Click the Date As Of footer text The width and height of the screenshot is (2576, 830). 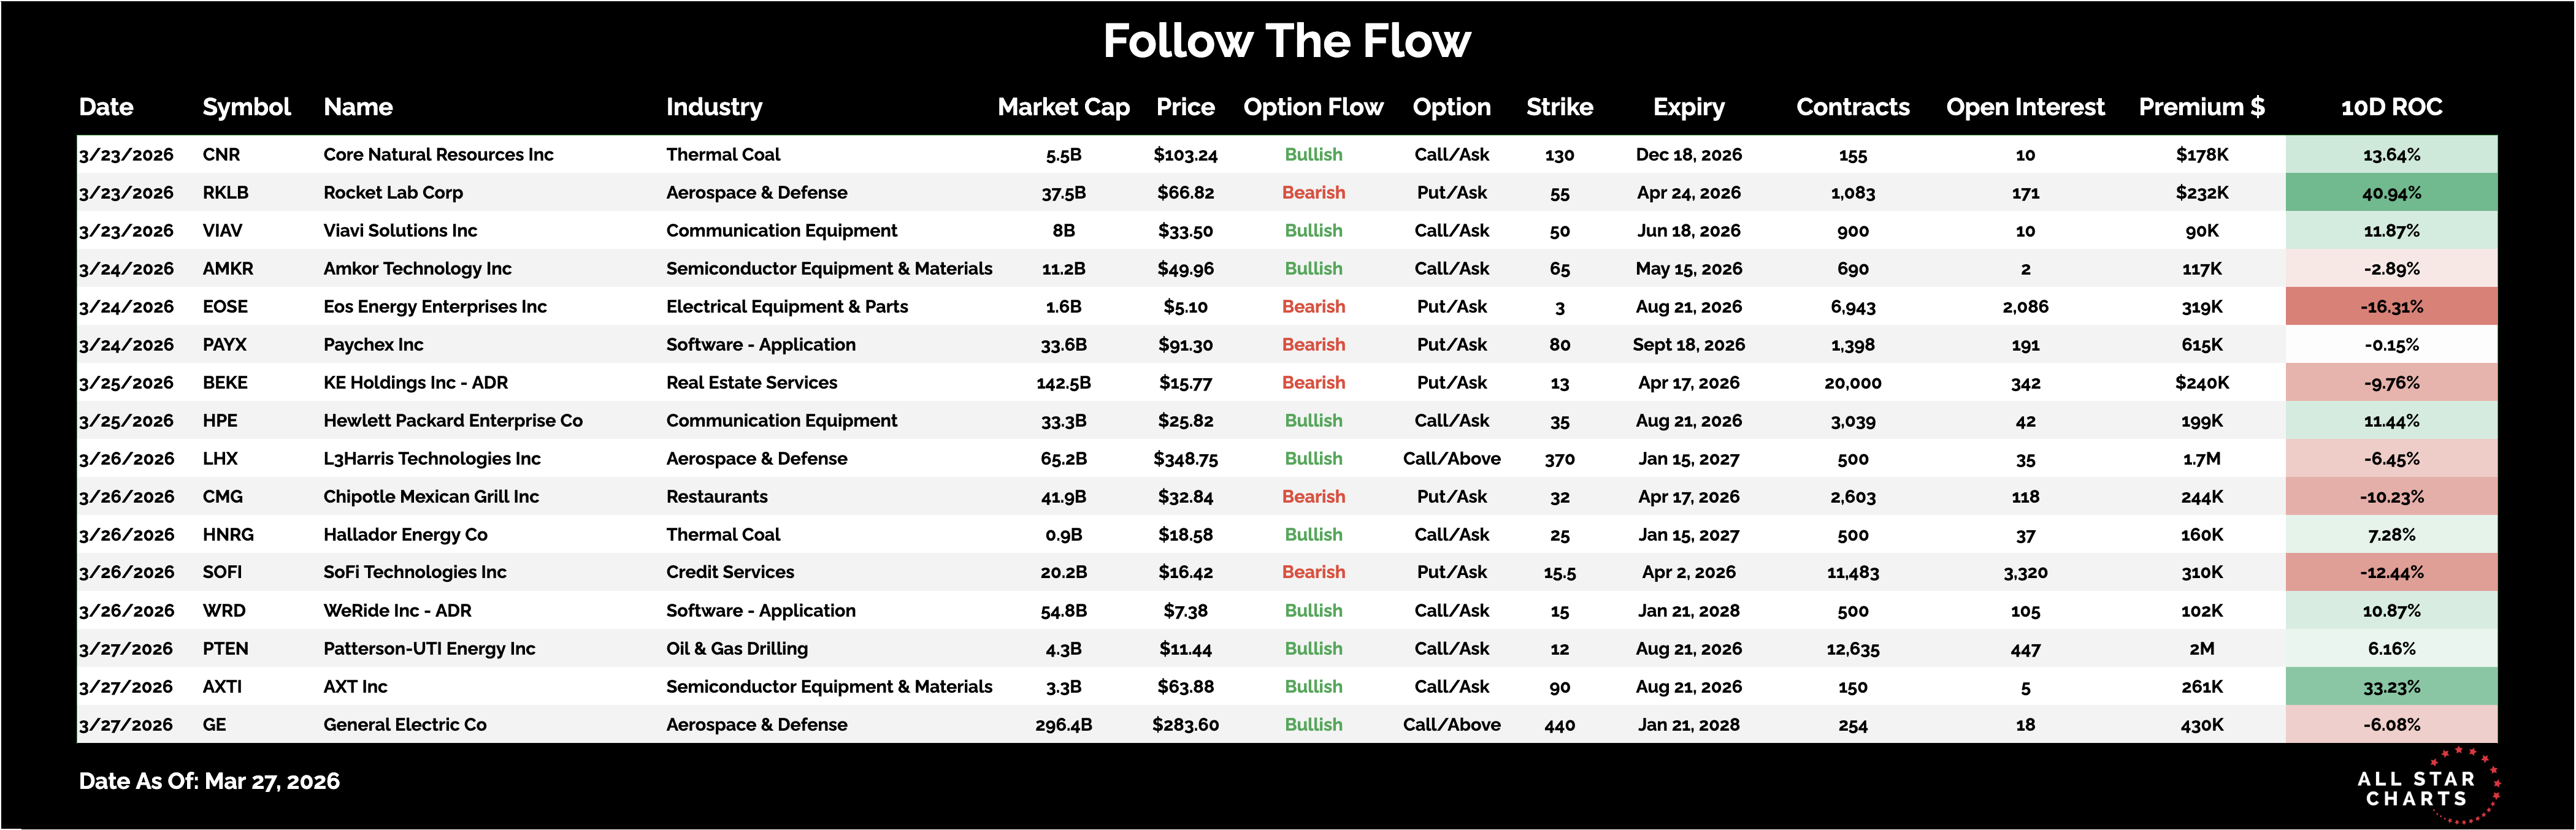click(209, 781)
